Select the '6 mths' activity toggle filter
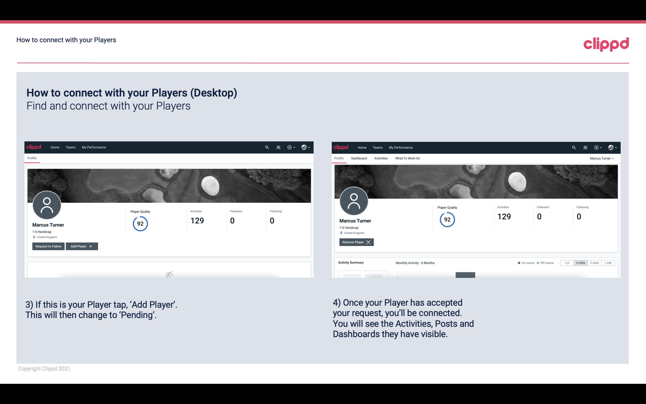 click(580, 263)
